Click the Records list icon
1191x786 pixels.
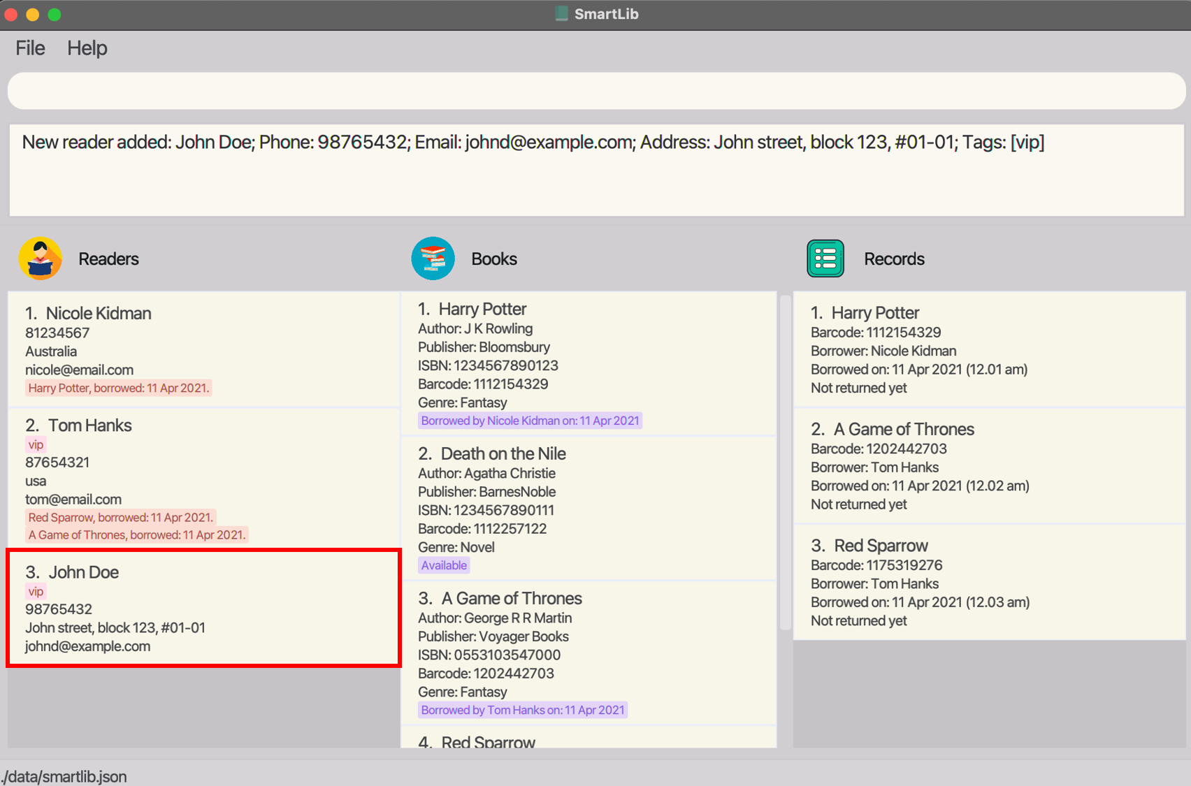tap(825, 259)
